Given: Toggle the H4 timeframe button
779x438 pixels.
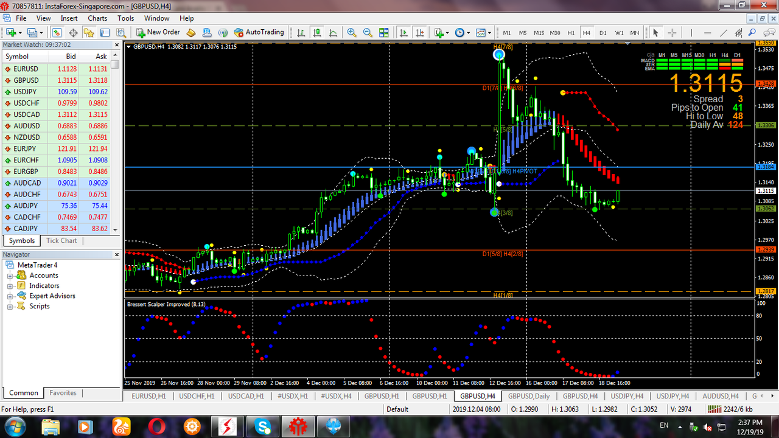Looking at the screenshot, I should [587, 32].
